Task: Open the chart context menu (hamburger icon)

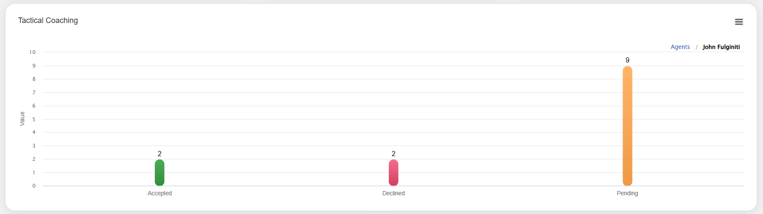Action: tap(739, 22)
